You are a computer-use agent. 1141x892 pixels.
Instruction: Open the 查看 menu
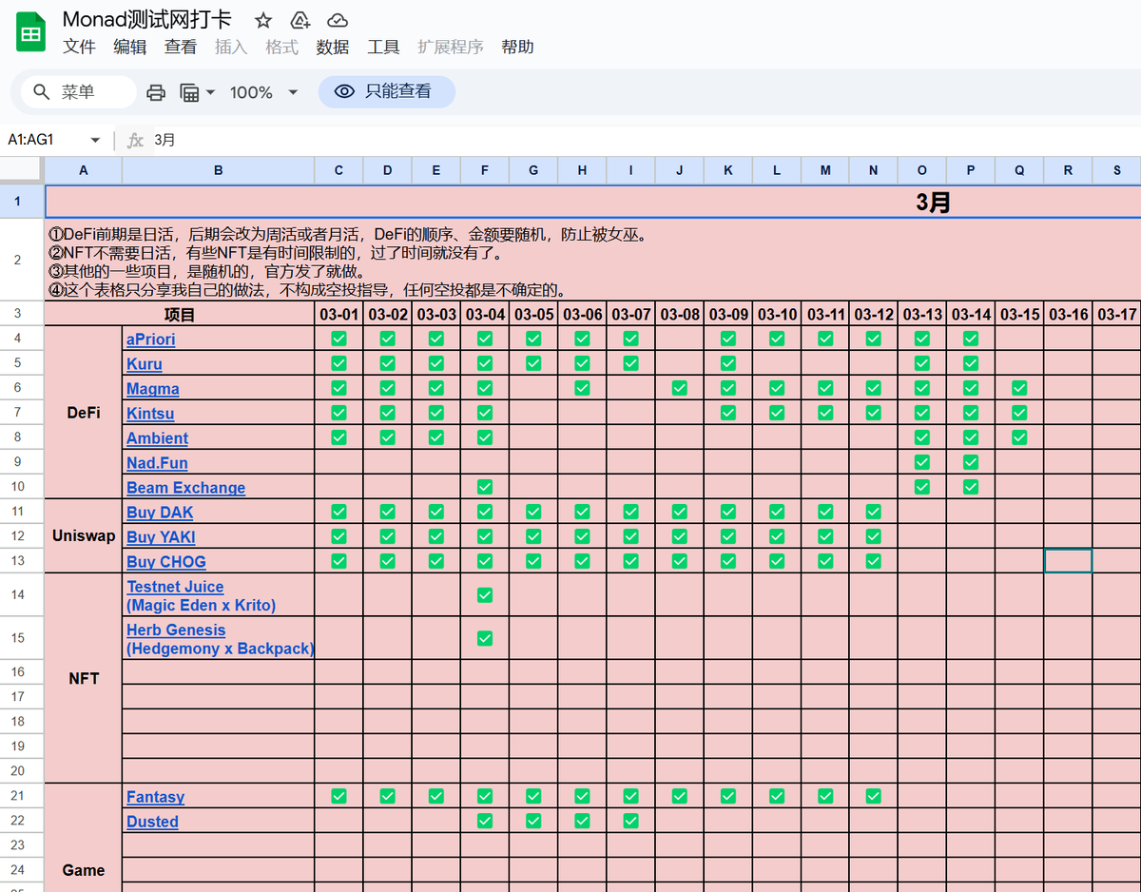pos(181,47)
